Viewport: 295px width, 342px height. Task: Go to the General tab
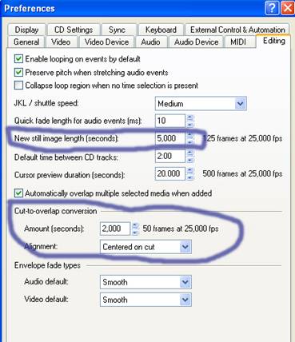(x=26, y=42)
